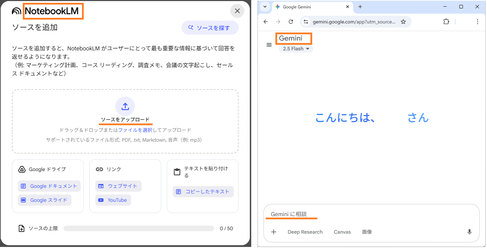487x248 pixels.
Task: Add a Google スライド source
Action: tap(44, 200)
